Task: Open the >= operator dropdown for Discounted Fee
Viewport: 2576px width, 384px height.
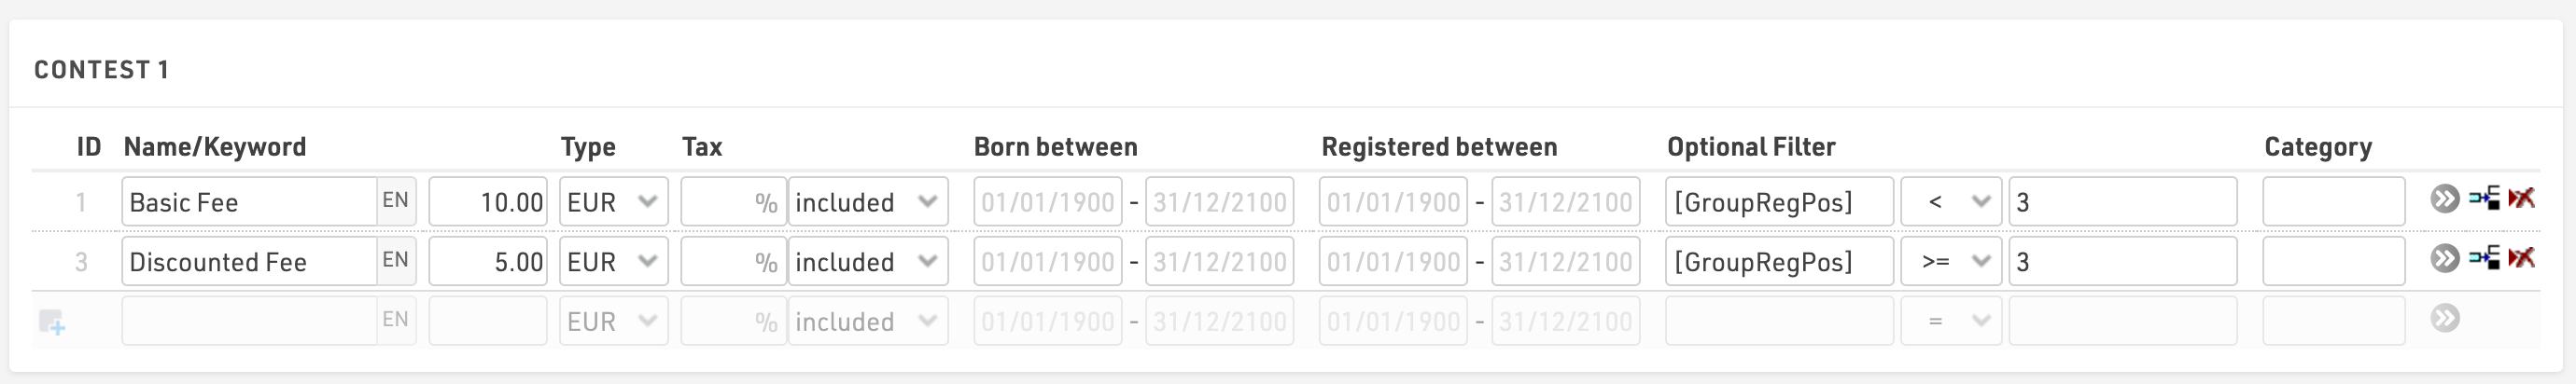Action: 1950,261
